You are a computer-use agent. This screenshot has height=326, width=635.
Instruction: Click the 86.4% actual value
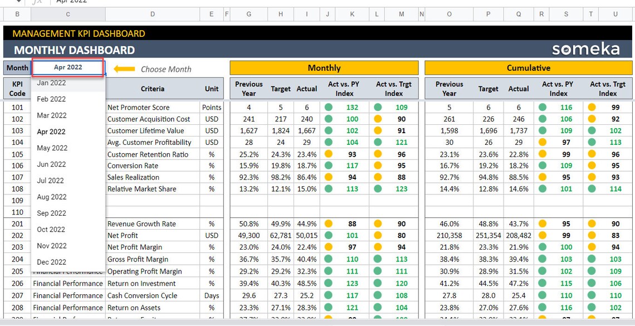coord(306,177)
